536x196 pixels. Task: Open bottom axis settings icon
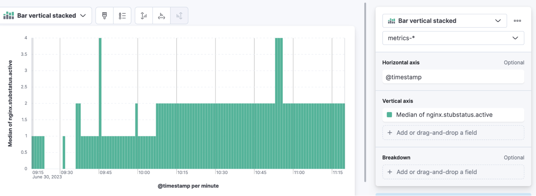[x=161, y=16]
